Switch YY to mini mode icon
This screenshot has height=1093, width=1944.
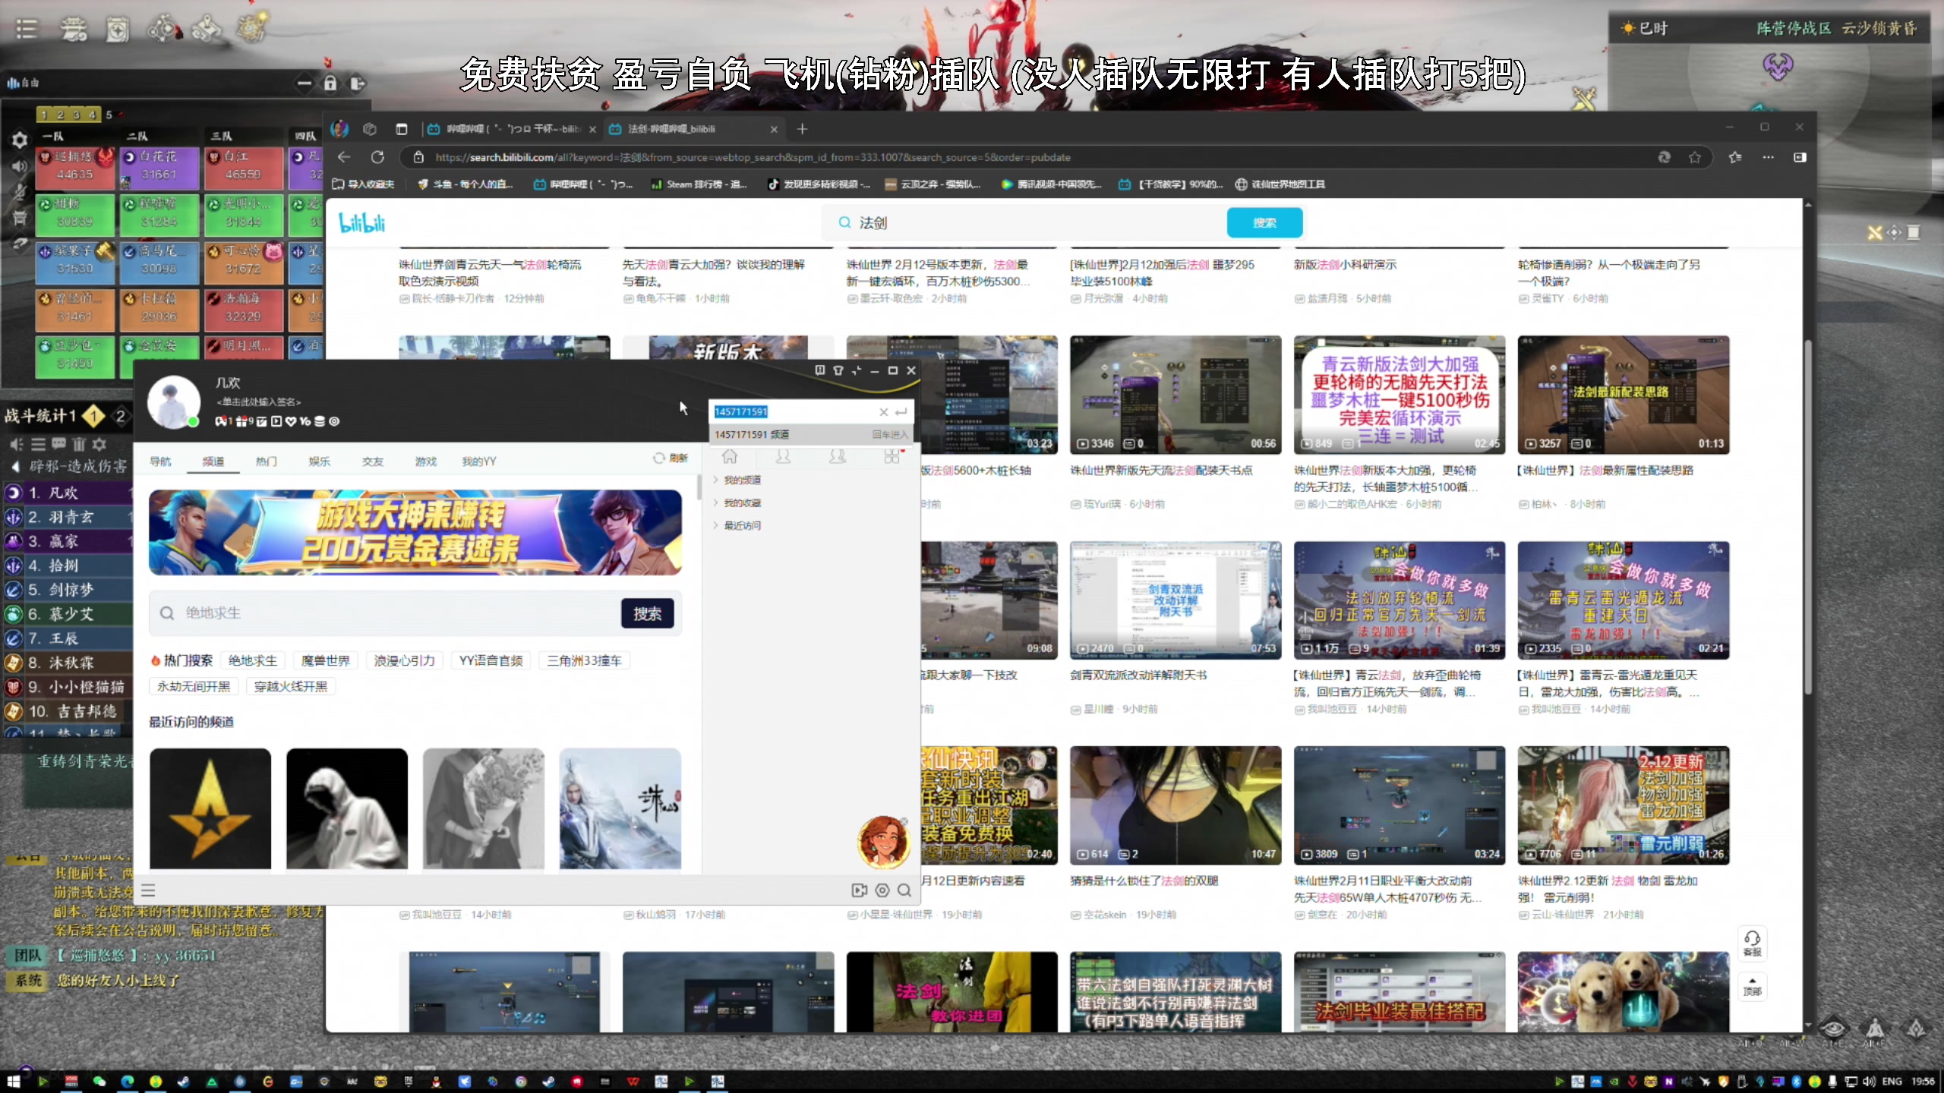click(x=857, y=370)
